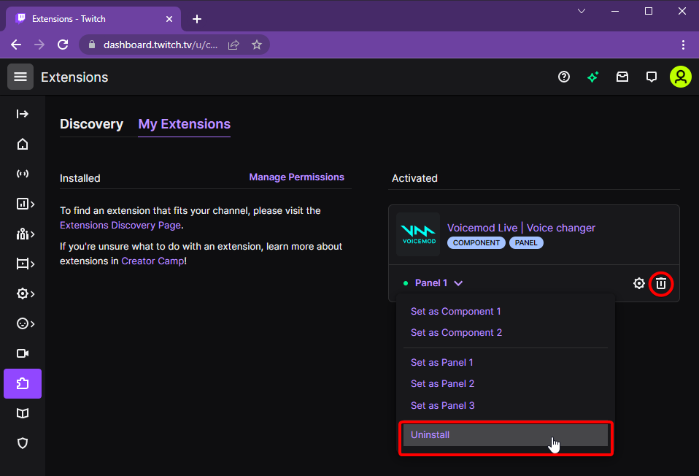Follow the Creator Camp link

click(x=152, y=261)
